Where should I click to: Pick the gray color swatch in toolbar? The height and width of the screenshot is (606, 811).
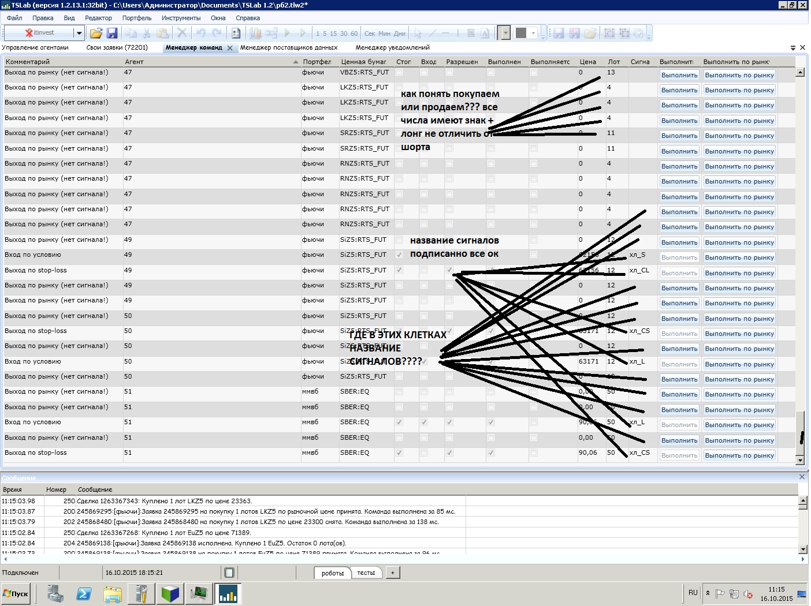tap(521, 33)
